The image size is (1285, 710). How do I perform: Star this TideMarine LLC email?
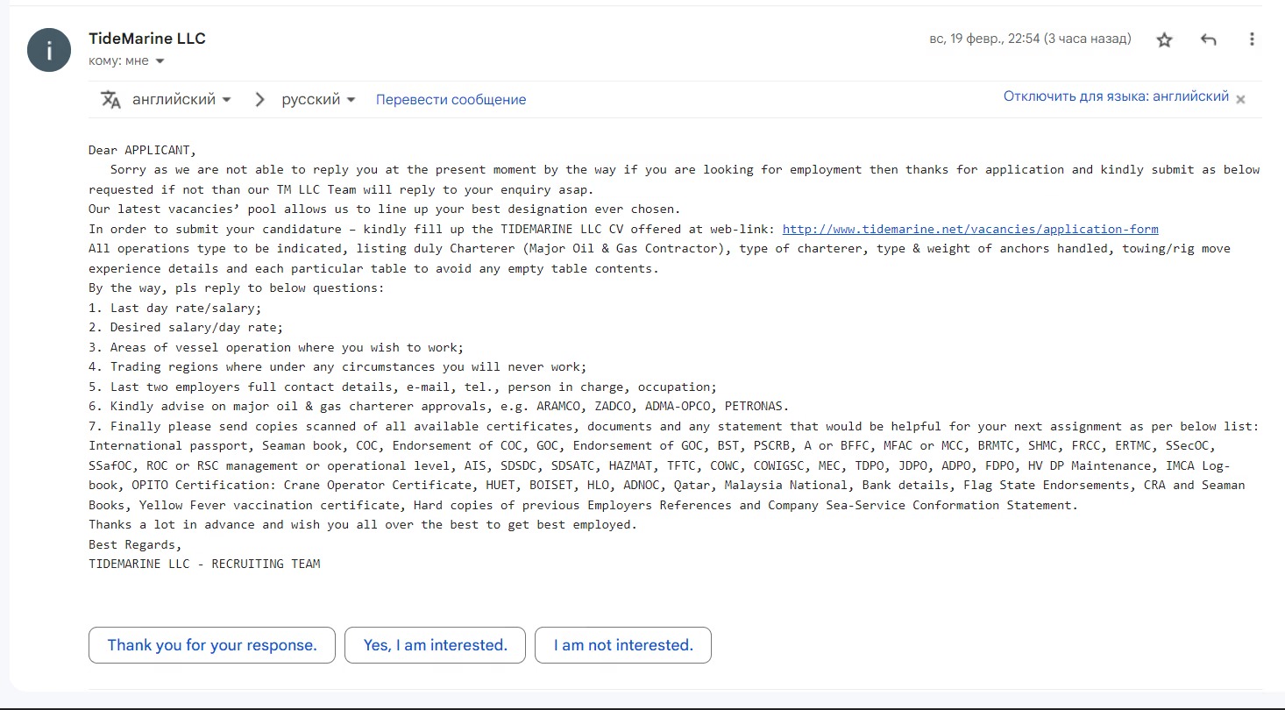[1164, 39]
